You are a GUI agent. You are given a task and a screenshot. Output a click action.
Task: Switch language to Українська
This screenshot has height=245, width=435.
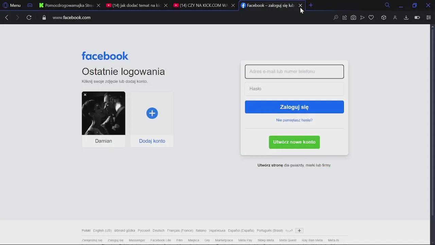point(217,230)
